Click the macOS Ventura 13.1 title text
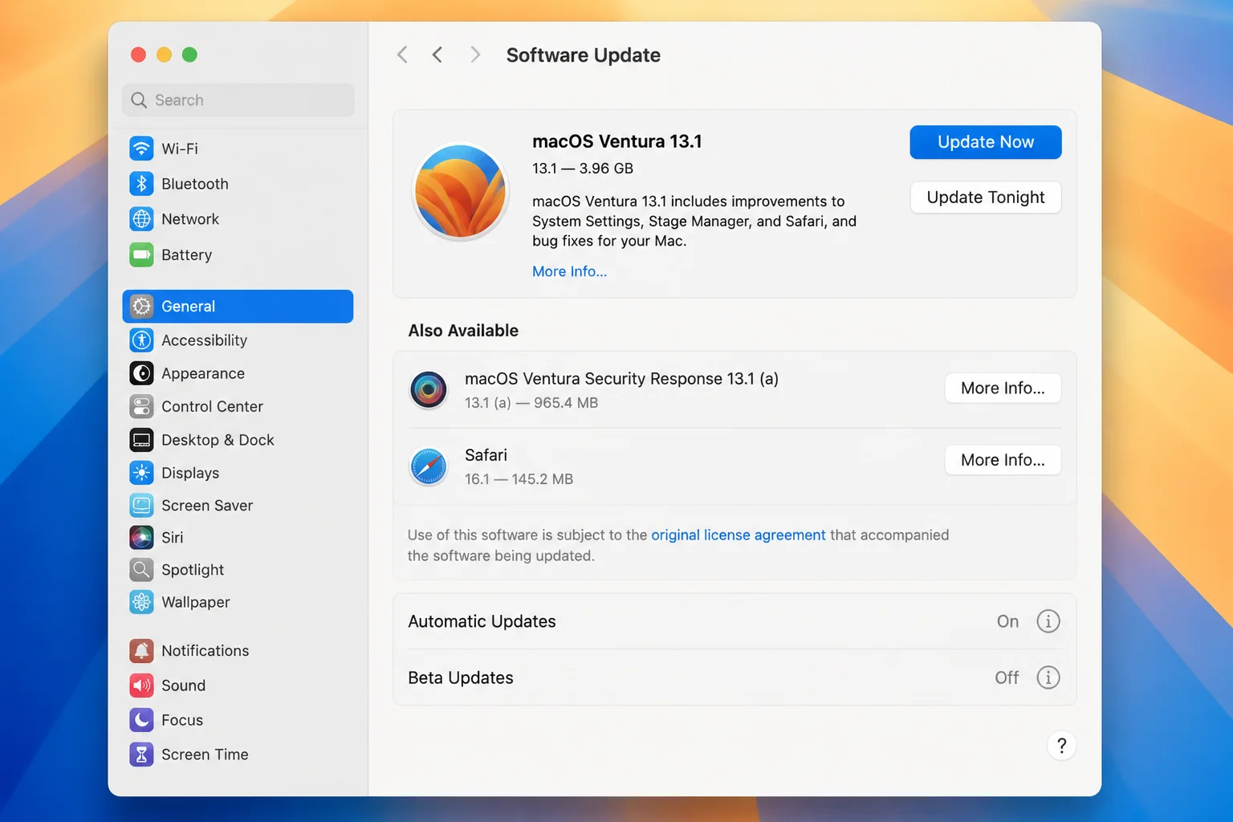This screenshot has height=822, width=1233. pyautogui.click(x=617, y=141)
